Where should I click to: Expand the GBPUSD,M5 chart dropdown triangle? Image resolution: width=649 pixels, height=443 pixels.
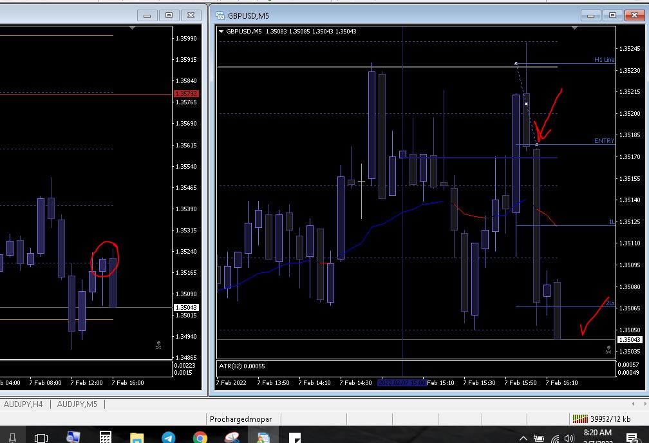pyautogui.click(x=221, y=31)
